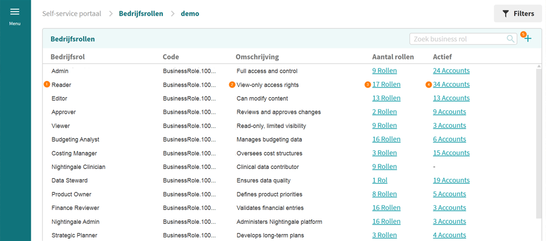Click the magnifier search icon
546x241 pixels.
(x=510, y=39)
